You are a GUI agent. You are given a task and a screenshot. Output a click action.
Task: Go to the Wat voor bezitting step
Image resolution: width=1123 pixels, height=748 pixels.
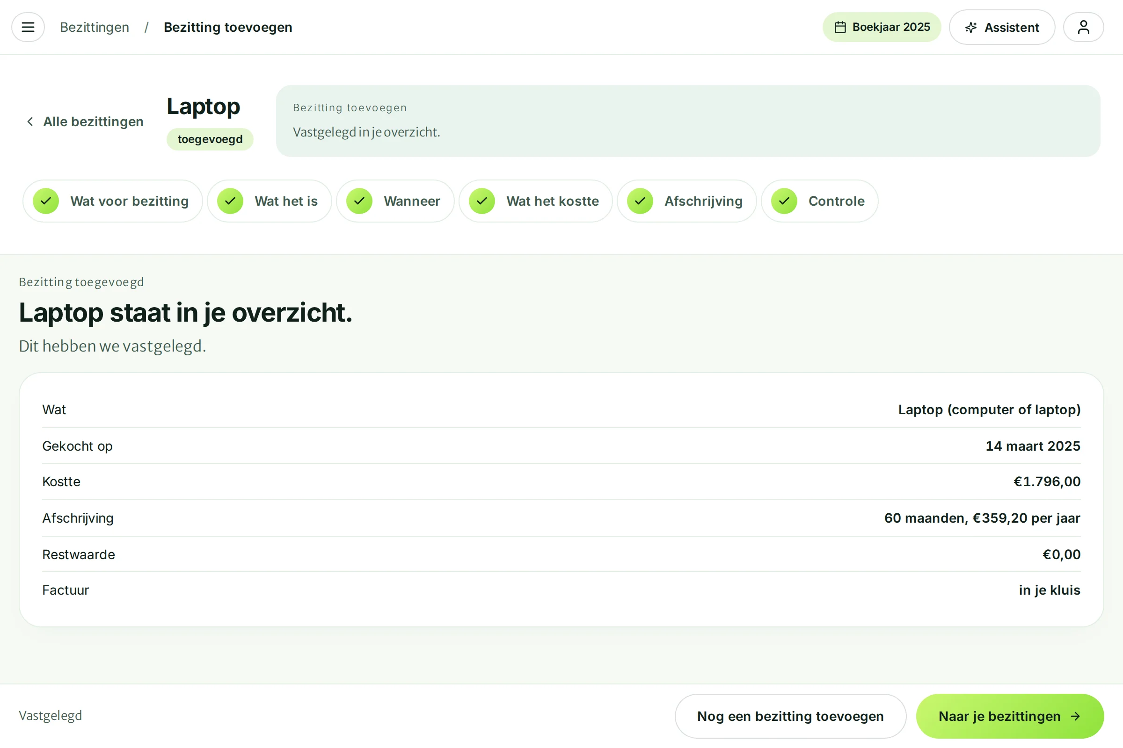(113, 201)
